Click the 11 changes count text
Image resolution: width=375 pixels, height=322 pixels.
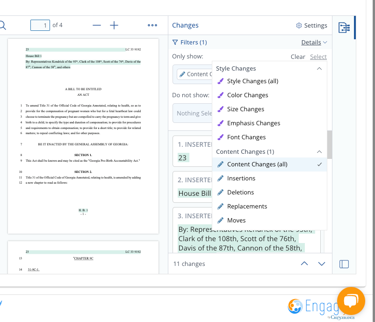point(189,264)
